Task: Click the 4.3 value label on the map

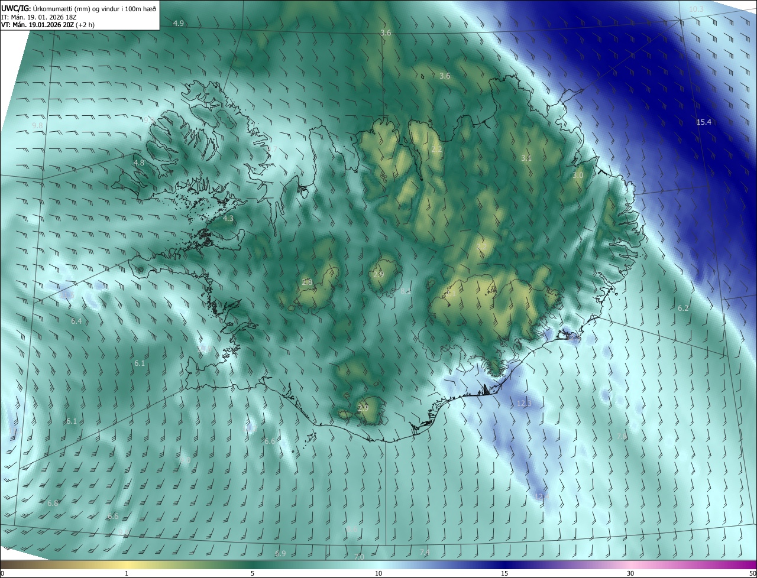Action: (228, 218)
